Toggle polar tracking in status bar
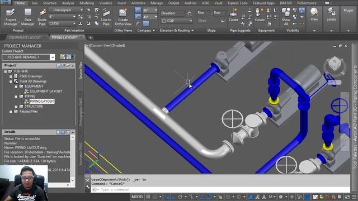The height and width of the screenshot is (201, 358). point(180,197)
